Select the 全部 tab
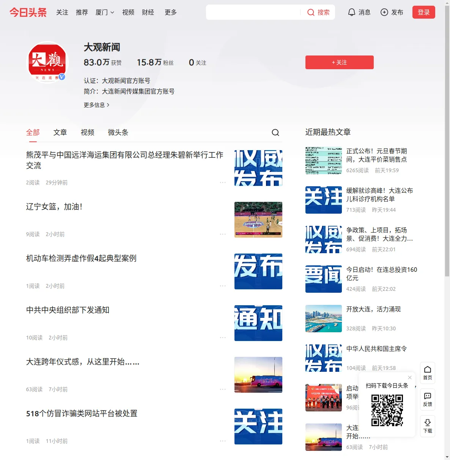Viewport: 450px width, 460px height. [x=33, y=132]
